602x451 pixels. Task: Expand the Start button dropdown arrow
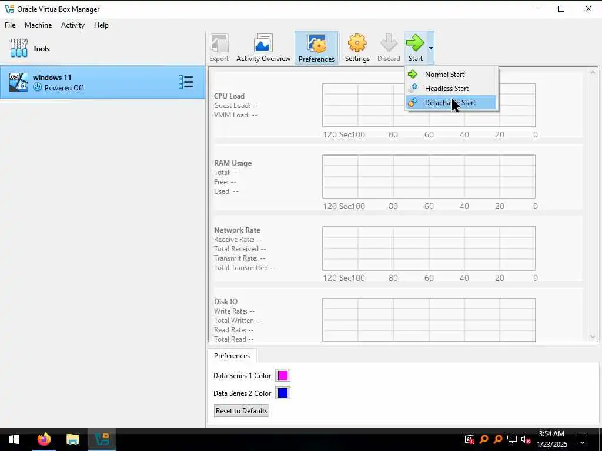point(430,48)
